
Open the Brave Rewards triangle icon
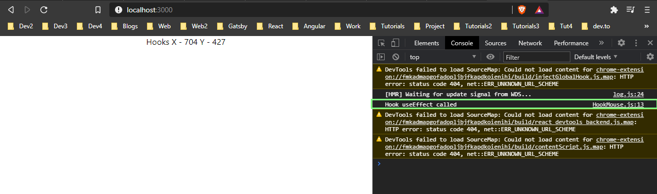click(539, 10)
